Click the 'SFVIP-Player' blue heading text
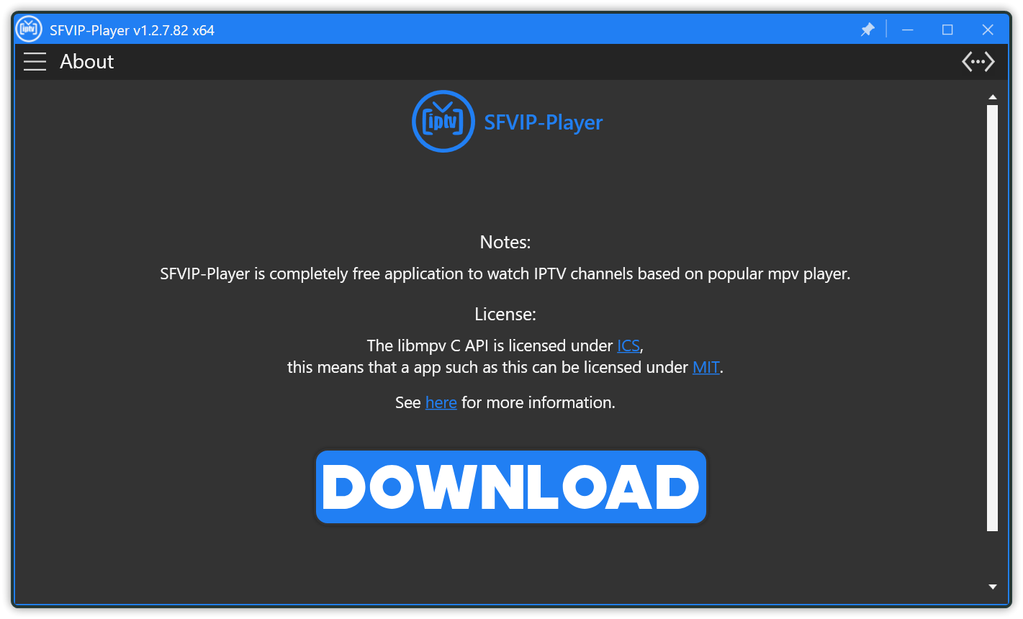 (544, 122)
